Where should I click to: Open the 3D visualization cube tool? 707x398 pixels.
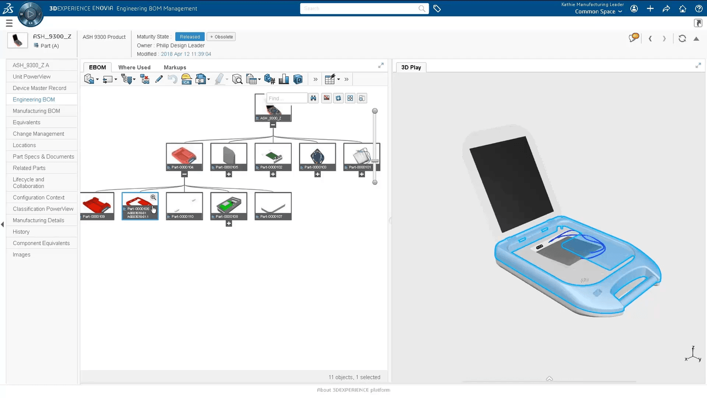pos(297,79)
